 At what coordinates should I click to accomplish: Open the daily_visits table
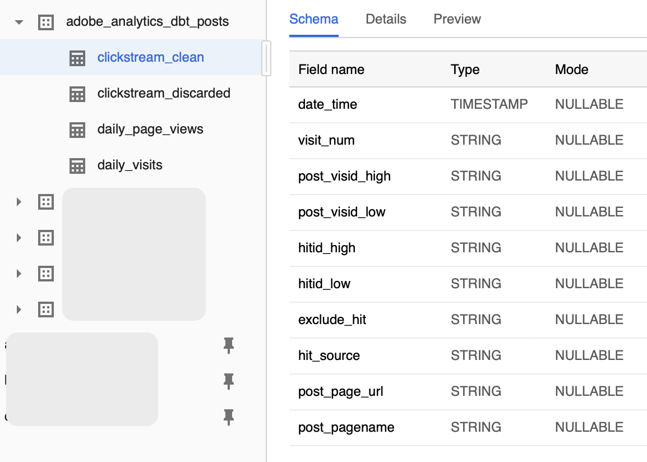(x=130, y=165)
